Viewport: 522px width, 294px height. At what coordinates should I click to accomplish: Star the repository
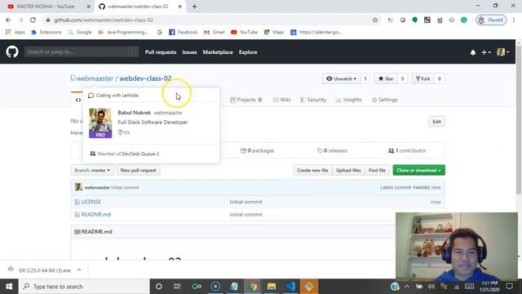(386, 78)
